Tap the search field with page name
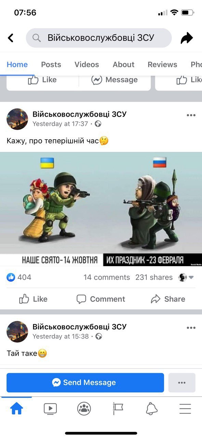202x439 pixels. (99, 38)
